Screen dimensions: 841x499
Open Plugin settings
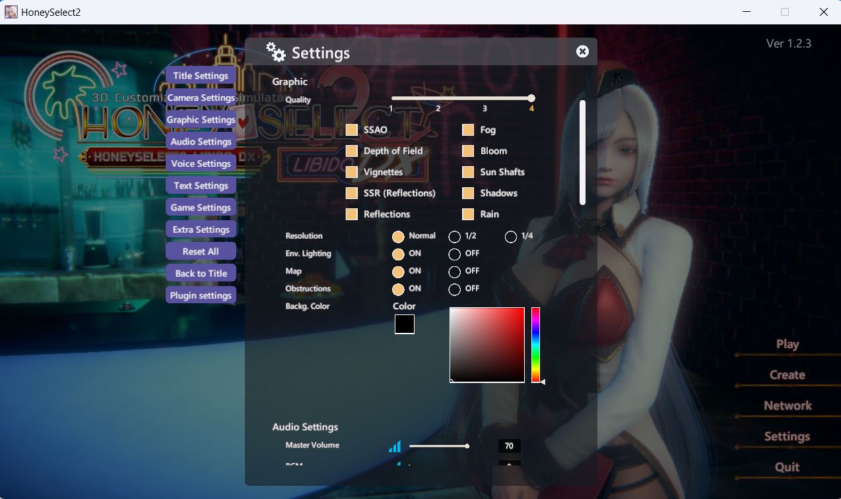click(x=201, y=295)
